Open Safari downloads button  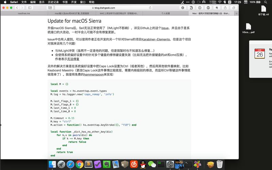coord(183,8)
